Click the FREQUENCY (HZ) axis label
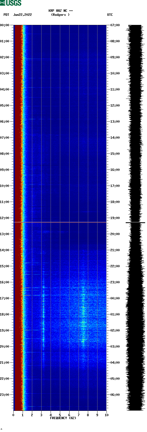Screen dimensions: 147x432 tap(63, 418)
